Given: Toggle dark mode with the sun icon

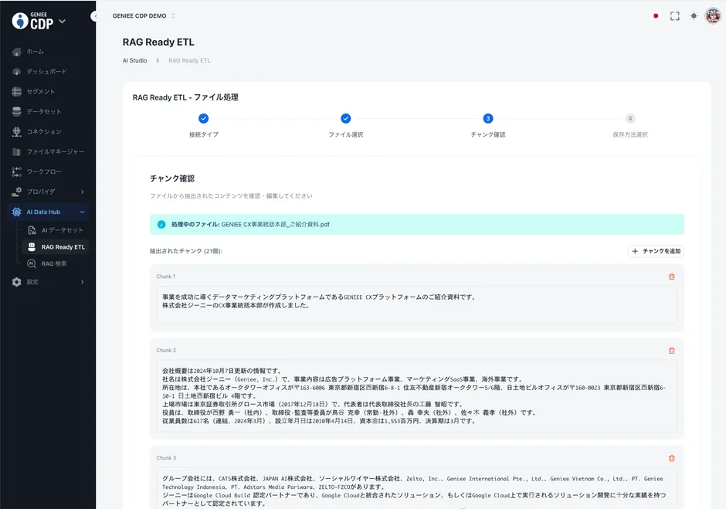Looking at the screenshot, I should 694,14.
